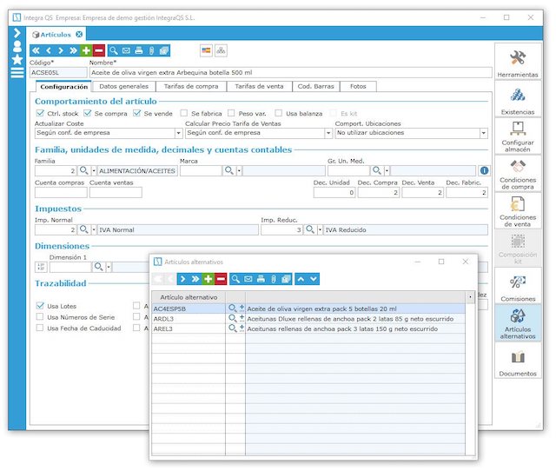Open Actualizar Coste dropdown

click(x=178, y=133)
